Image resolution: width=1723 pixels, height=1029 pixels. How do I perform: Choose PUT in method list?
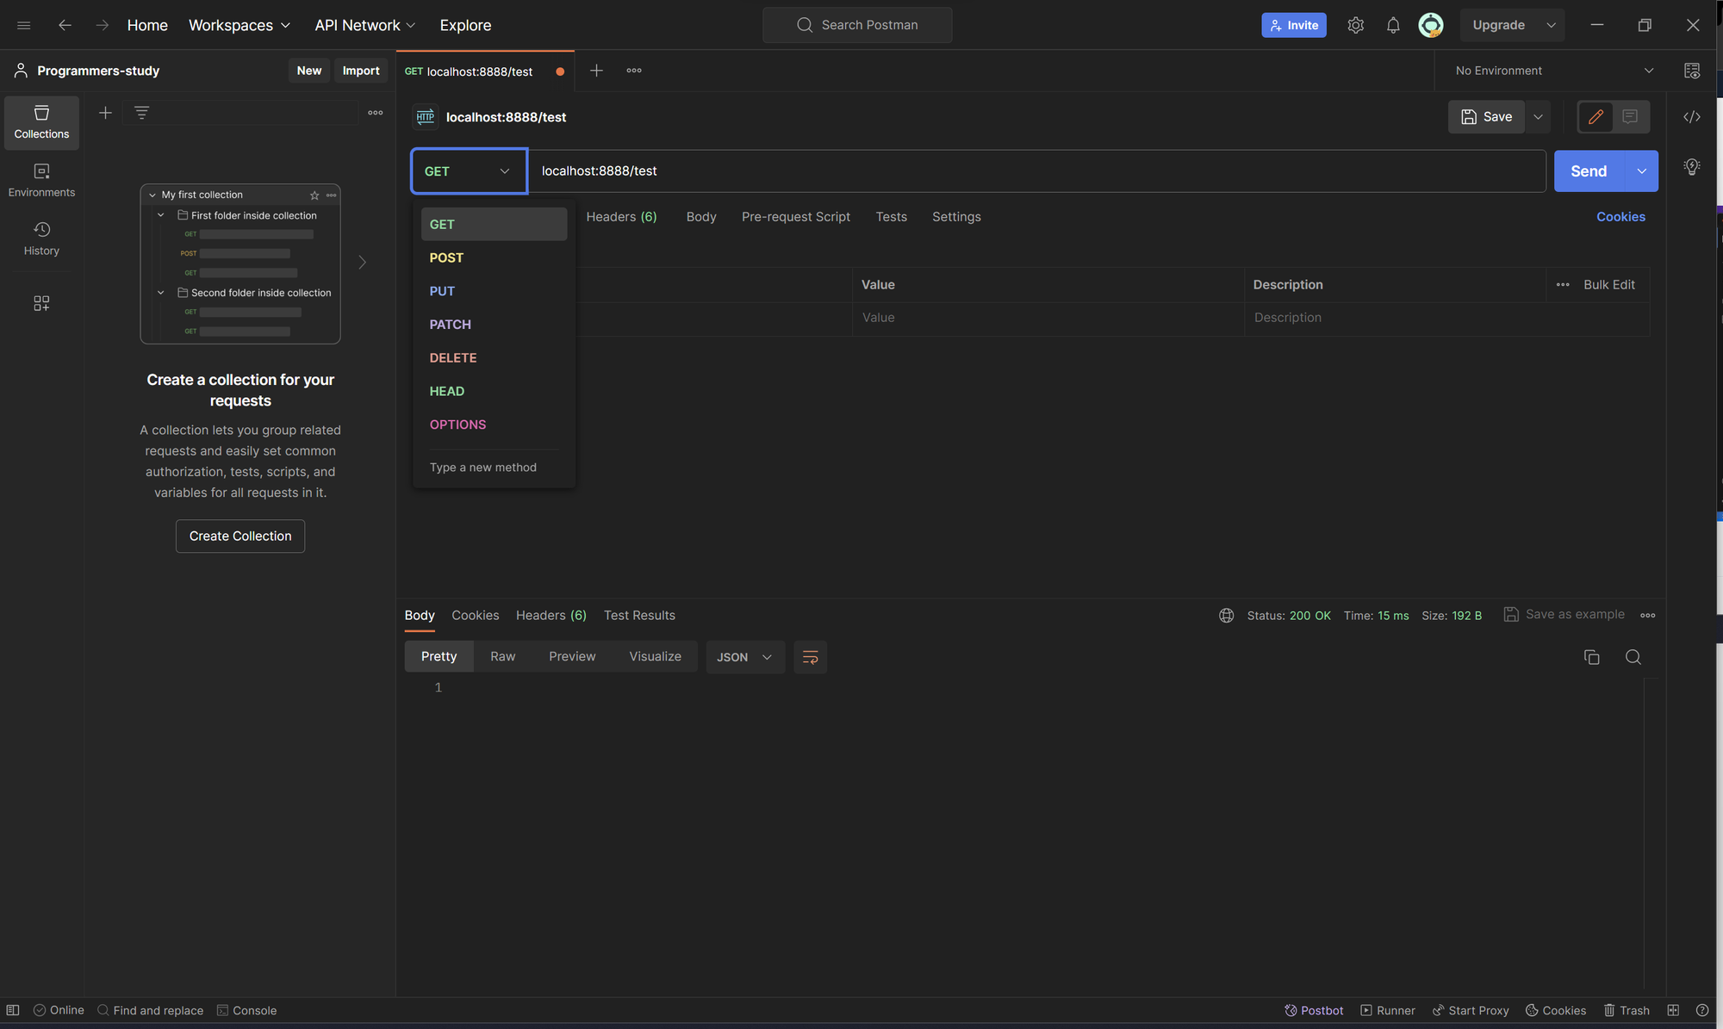point(494,291)
